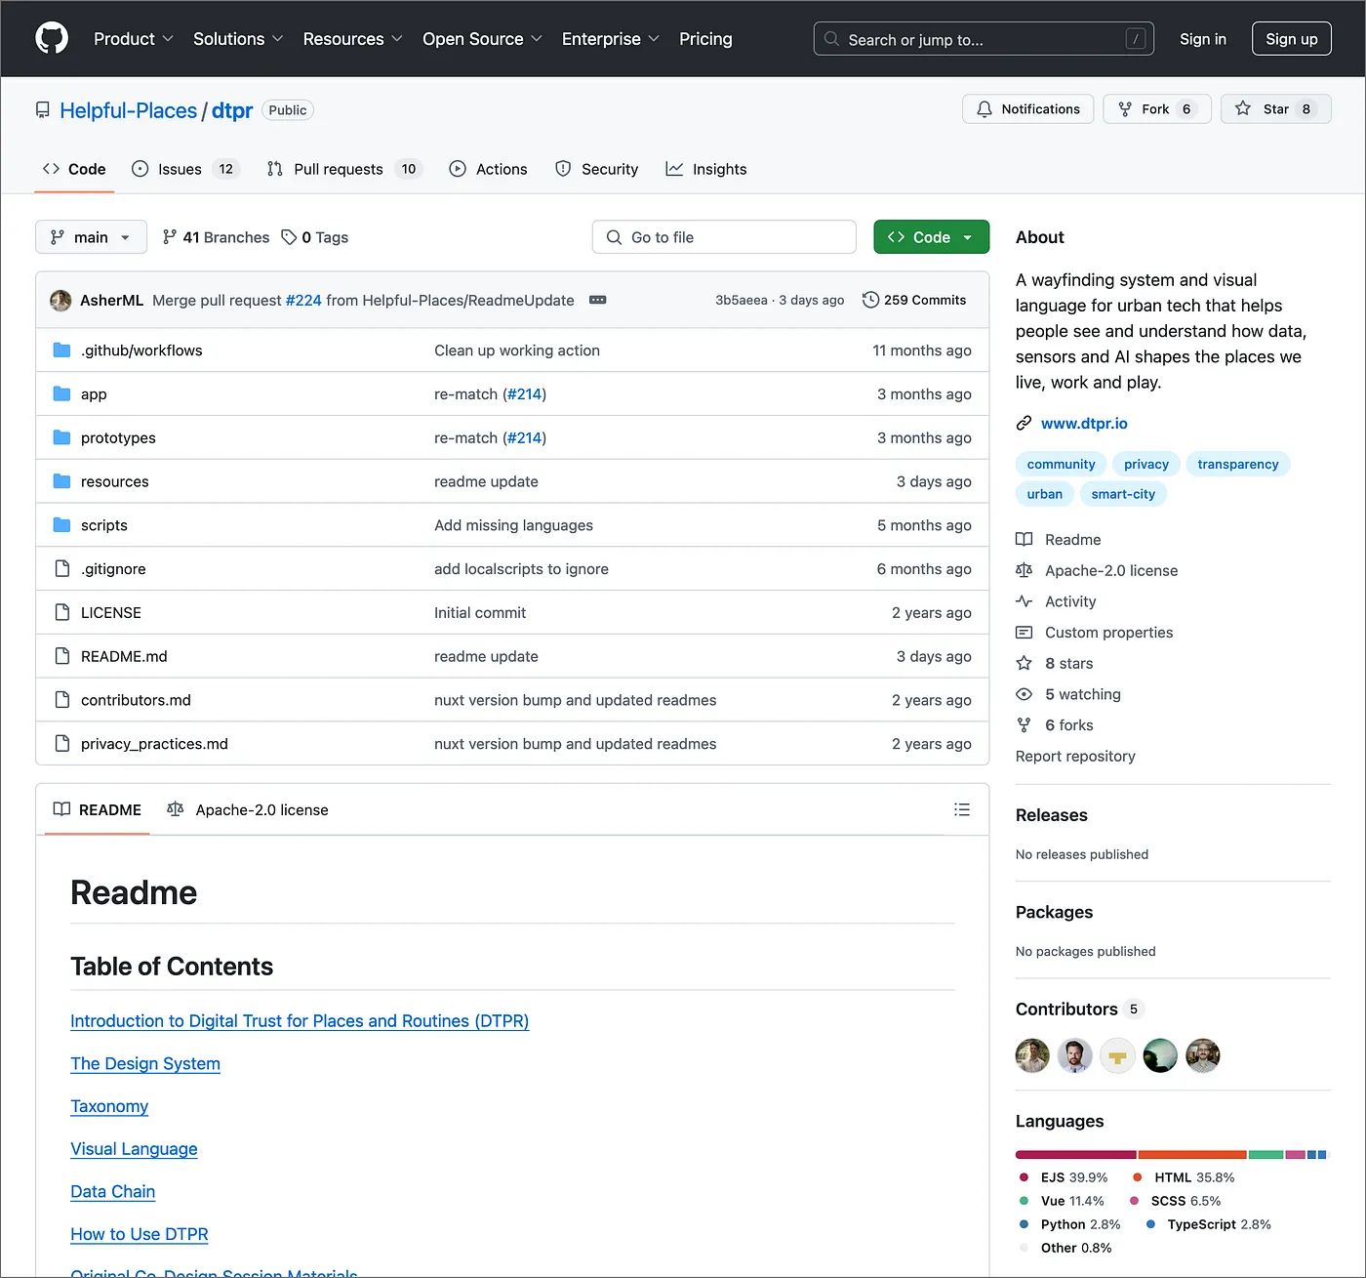1366x1278 pixels.
Task: Click the Notifications bell icon
Action: point(984,108)
